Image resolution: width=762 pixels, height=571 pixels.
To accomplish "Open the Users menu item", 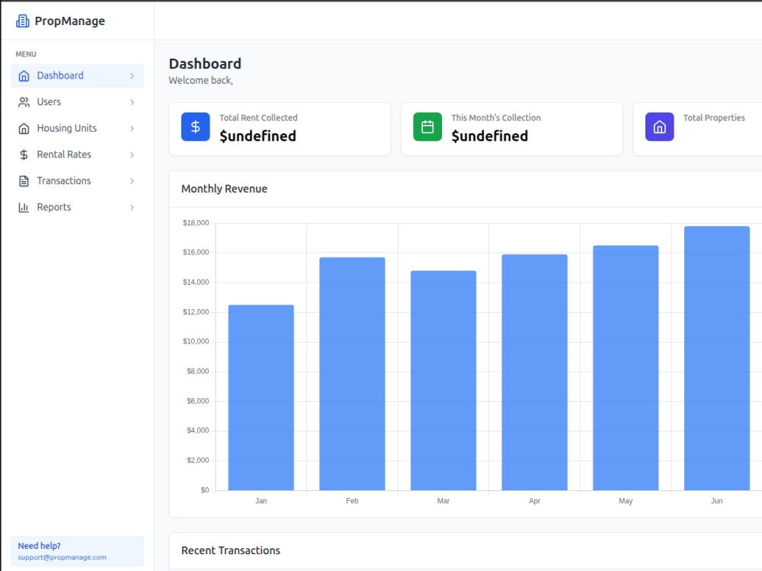I will [x=77, y=102].
